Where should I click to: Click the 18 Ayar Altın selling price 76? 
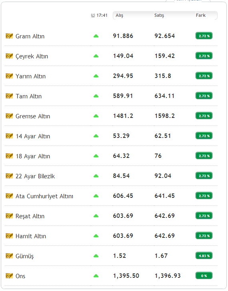(158, 156)
